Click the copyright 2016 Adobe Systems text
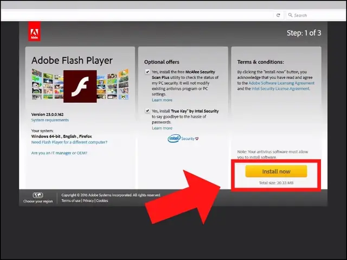This screenshot has width=347, height=260. tap(111, 195)
